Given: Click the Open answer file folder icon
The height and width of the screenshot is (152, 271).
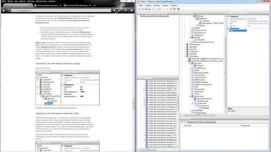Looking at the screenshot, I should (143, 9).
